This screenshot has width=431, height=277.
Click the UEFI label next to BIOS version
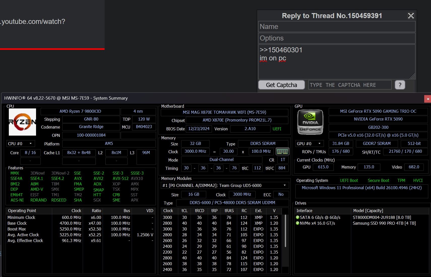(277, 129)
